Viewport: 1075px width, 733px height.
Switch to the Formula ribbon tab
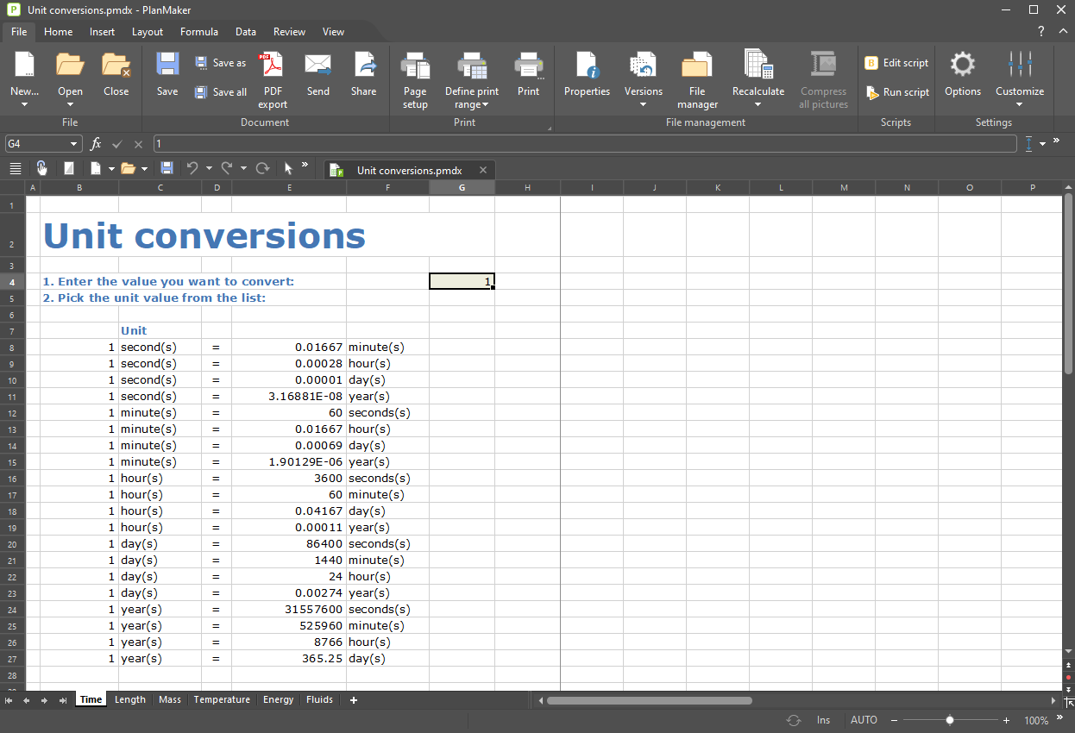[198, 32]
